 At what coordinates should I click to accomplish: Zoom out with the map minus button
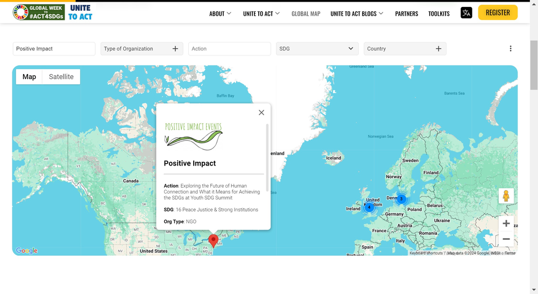tap(506, 239)
